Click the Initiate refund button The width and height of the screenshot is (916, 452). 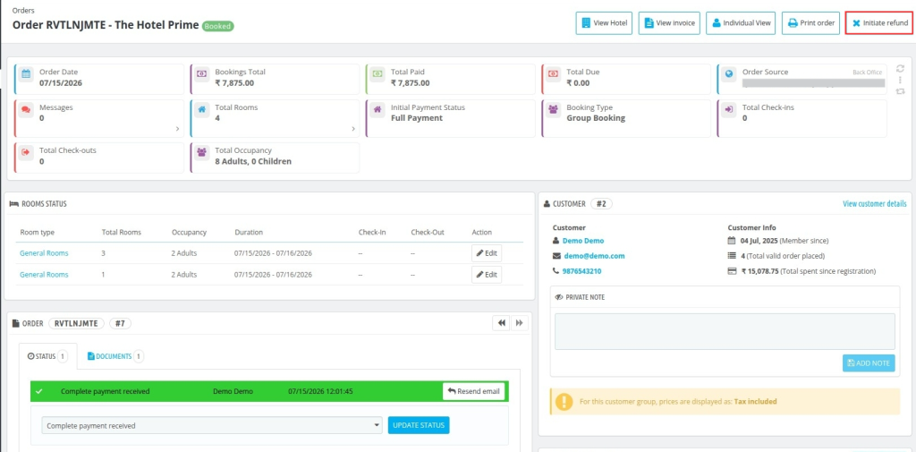(880, 23)
